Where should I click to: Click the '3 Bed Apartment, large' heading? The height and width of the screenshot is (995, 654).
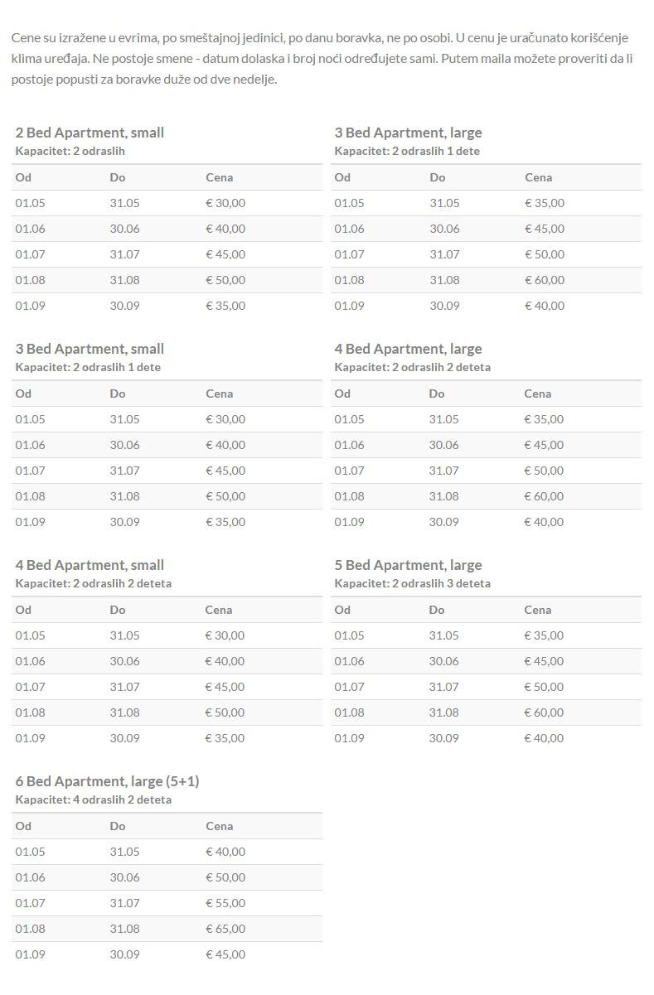pos(408,133)
